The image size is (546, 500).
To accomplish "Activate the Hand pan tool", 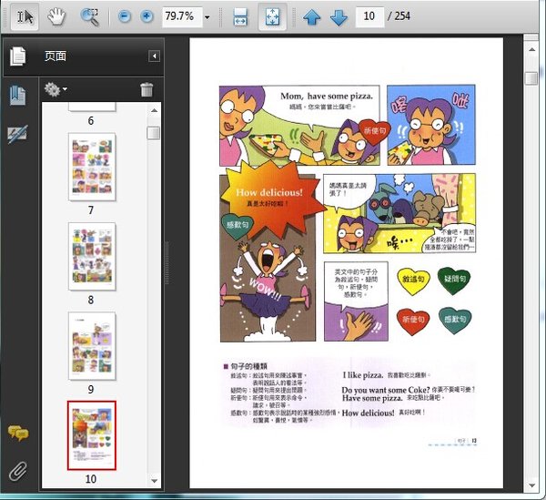I will click(x=56, y=16).
